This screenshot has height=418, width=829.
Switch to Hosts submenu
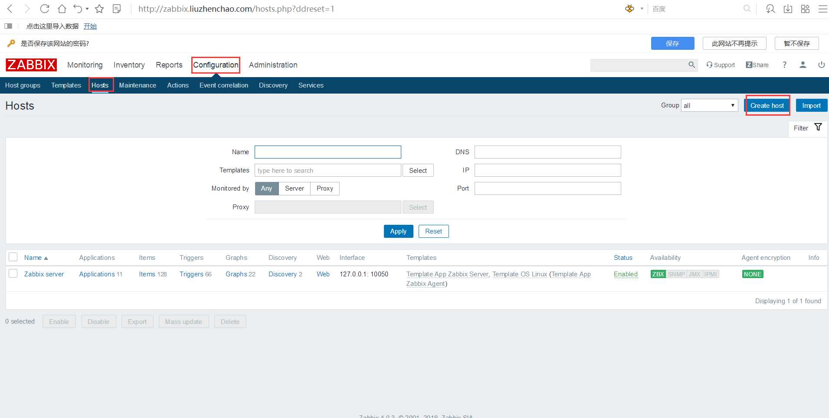100,85
